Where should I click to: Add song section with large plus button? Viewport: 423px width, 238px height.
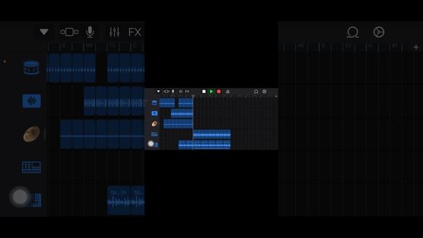(x=416, y=47)
